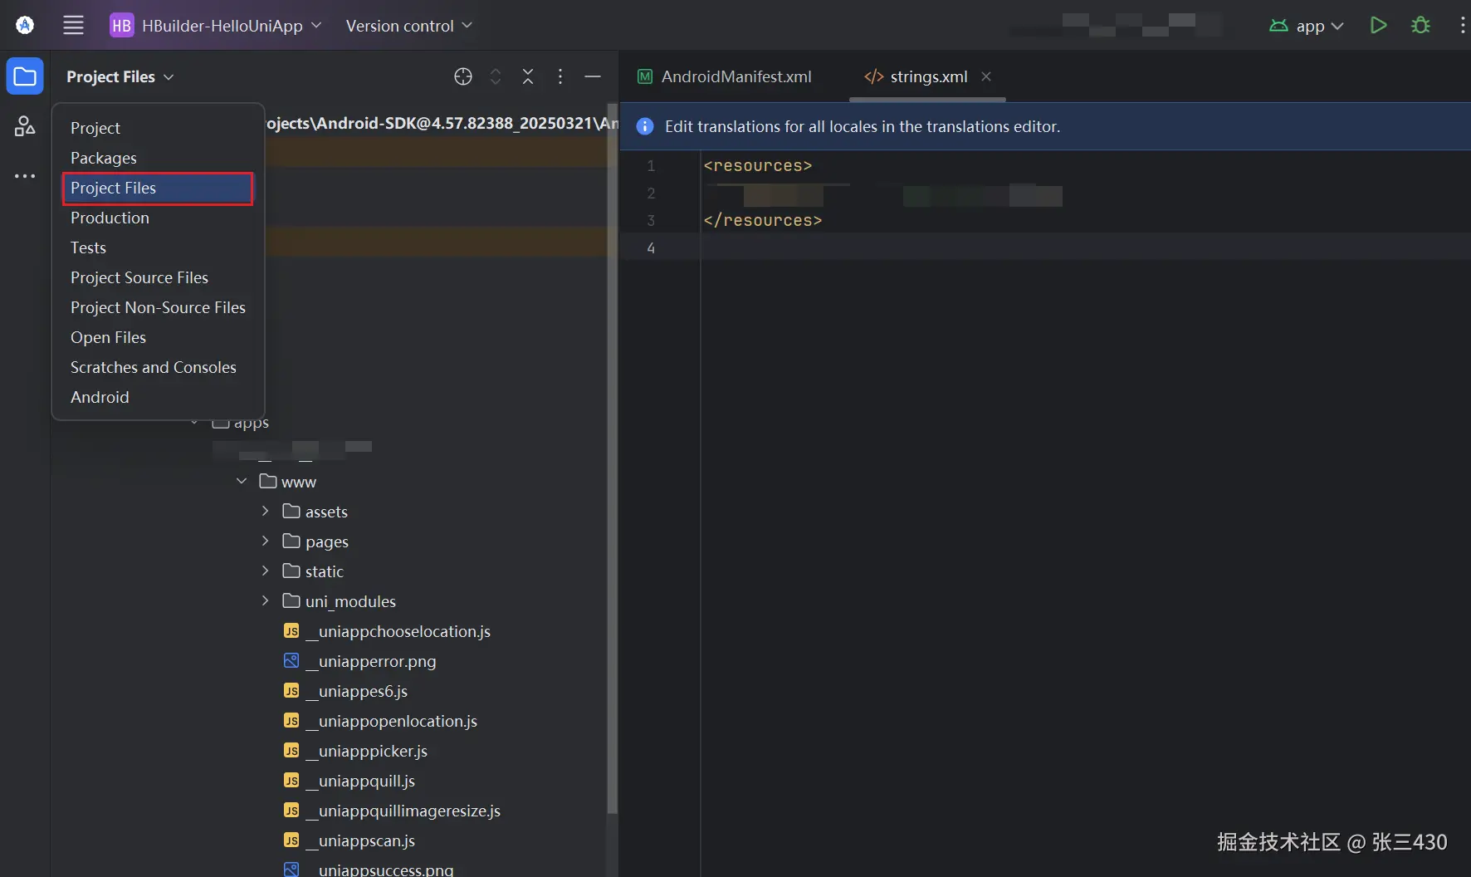1471x877 pixels.
Task: Select Project from the view list
Action: click(158, 128)
